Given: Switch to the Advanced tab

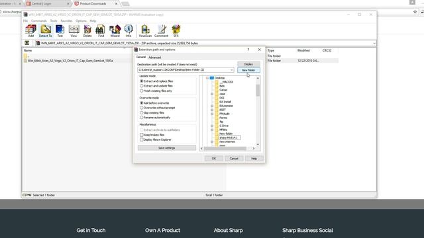Looking at the screenshot, I should pos(154,58).
